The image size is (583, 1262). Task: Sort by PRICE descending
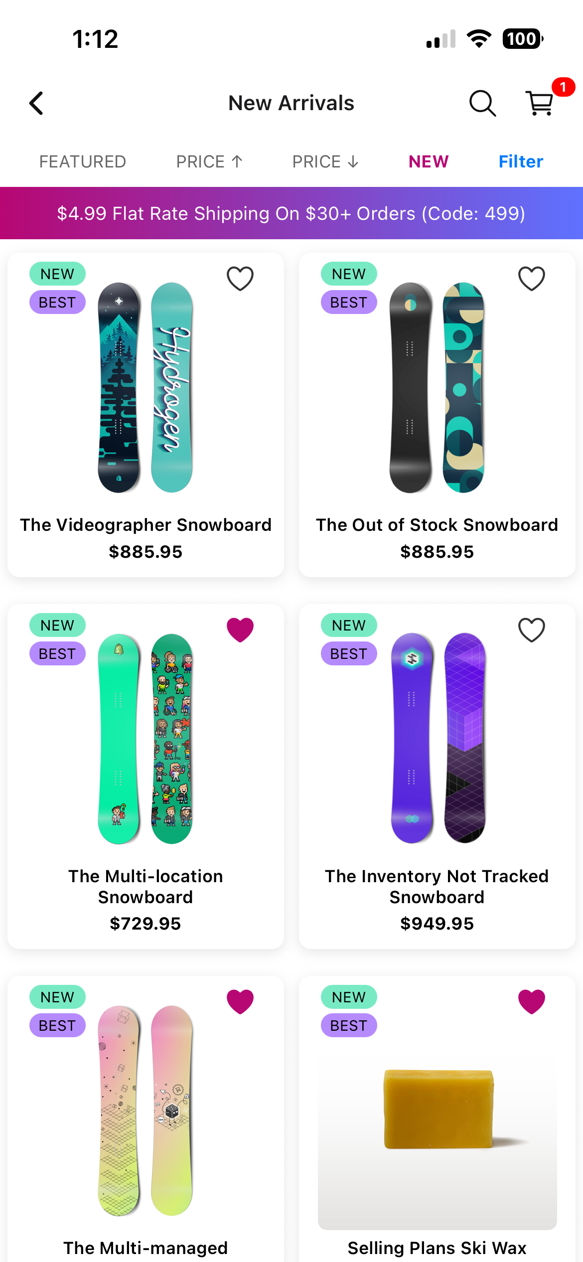(x=325, y=161)
